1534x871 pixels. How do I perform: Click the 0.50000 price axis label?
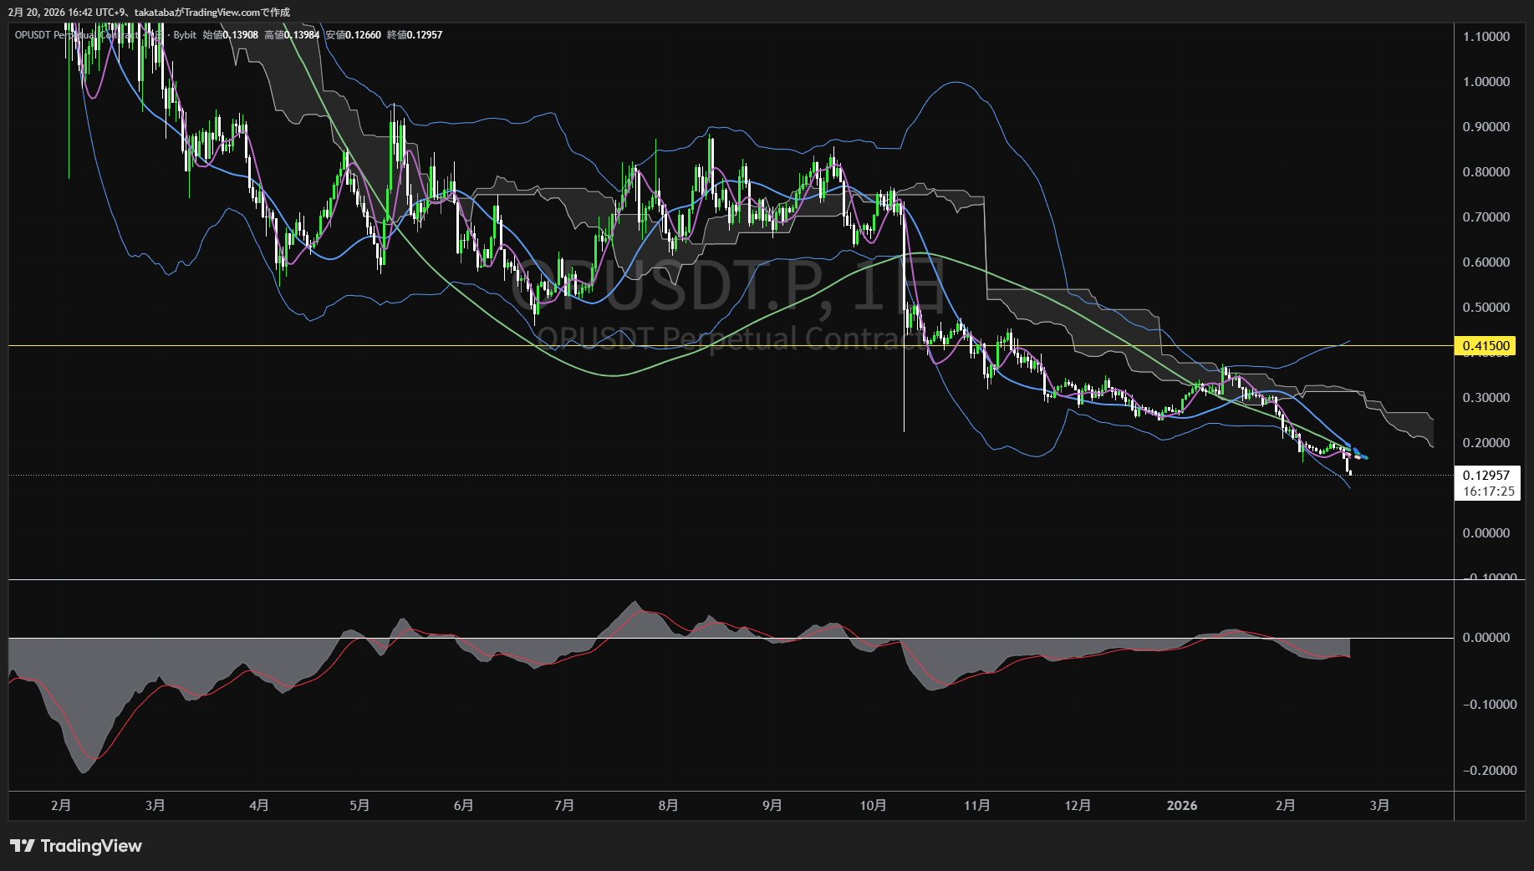1486,307
